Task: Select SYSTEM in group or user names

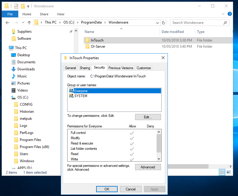Action: pyautogui.click(x=114, y=96)
